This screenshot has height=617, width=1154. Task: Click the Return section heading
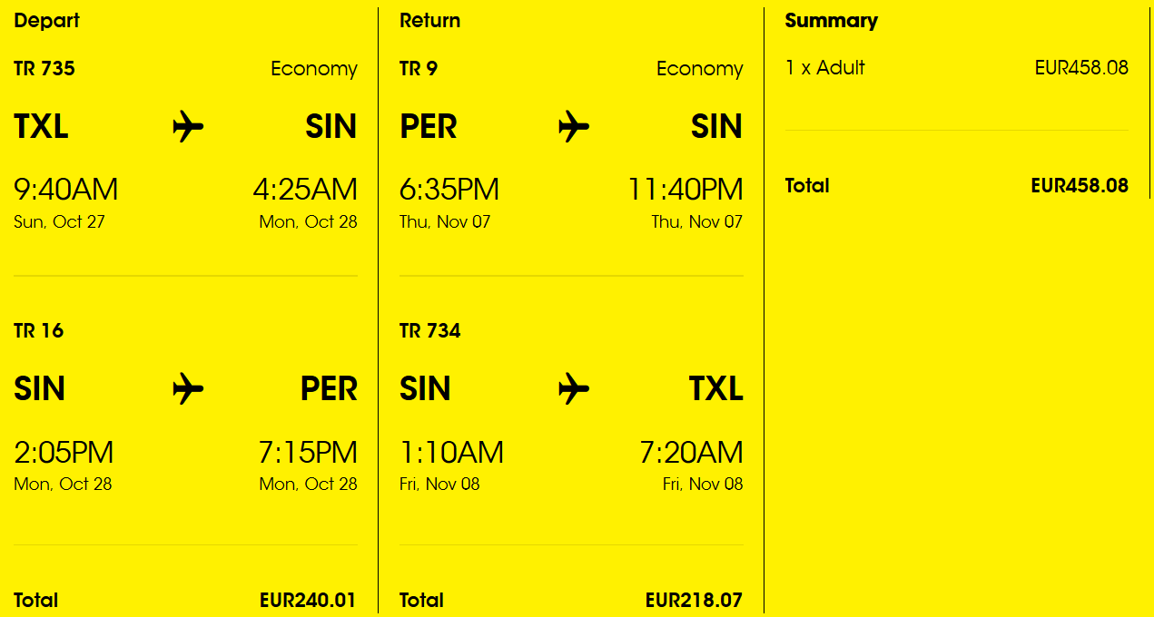(x=430, y=20)
